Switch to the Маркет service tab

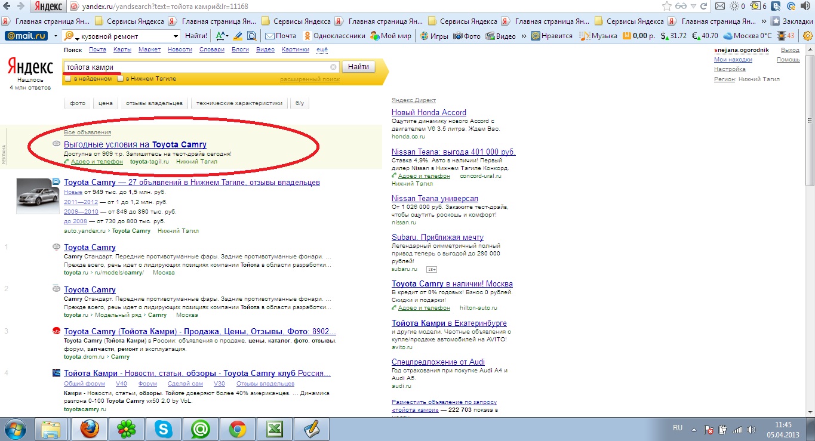click(149, 50)
